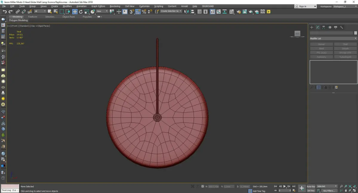Open the Material Editor icon

232,12
